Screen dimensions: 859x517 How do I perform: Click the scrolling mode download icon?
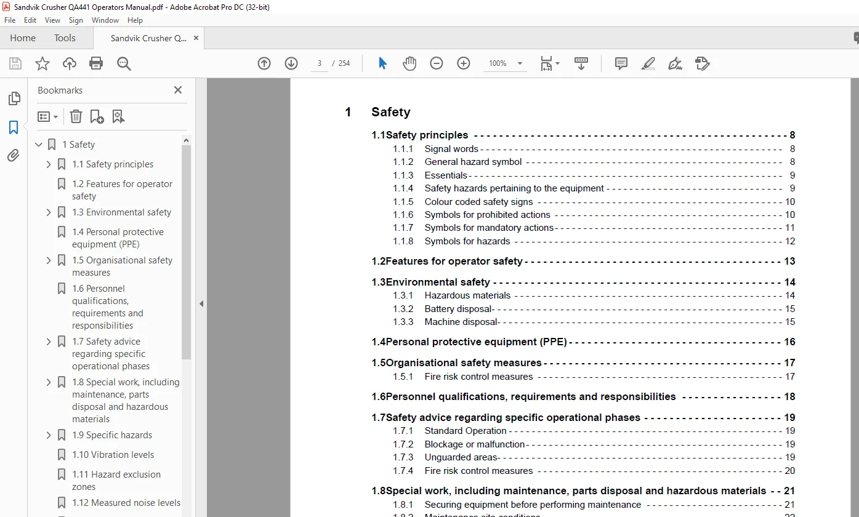point(581,63)
